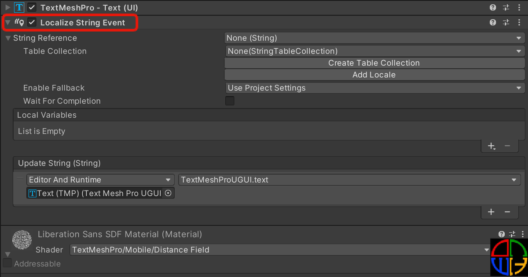Open the Table Collection dropdown
The height and width of the screenshot is (277, 528).
click(374, 51)
